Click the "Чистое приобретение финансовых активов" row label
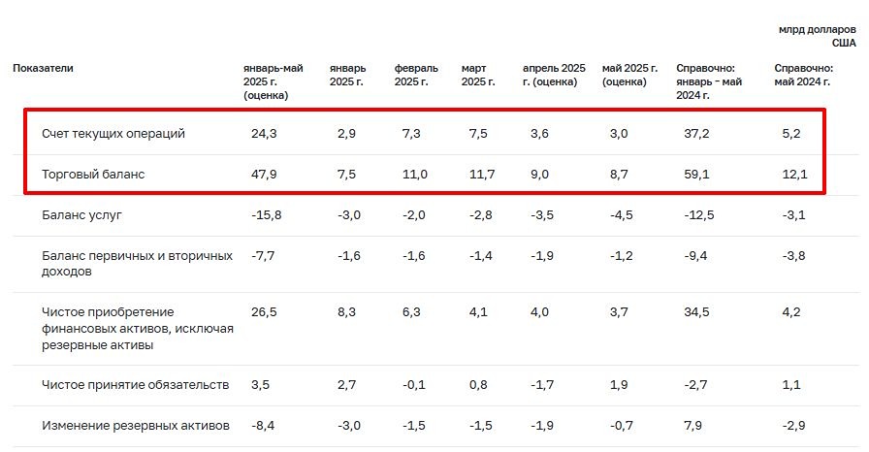 coord(138,329)
